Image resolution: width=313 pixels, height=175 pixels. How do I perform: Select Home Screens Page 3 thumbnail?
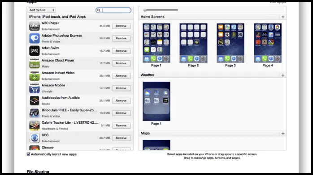coord(230,43)
